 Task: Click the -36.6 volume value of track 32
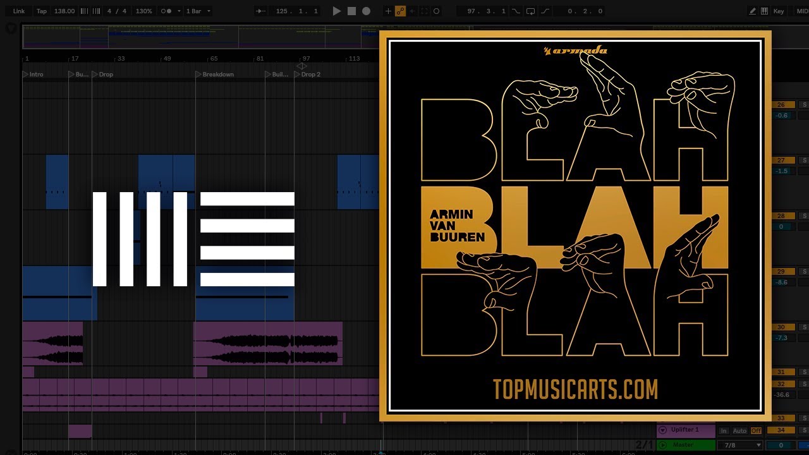pyautogui.click(x=782, y=395)
